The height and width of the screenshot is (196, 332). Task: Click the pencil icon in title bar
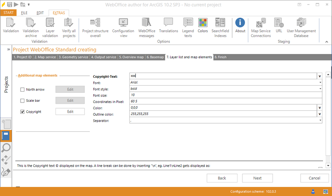pyautogui.click(x=3, y=4)
